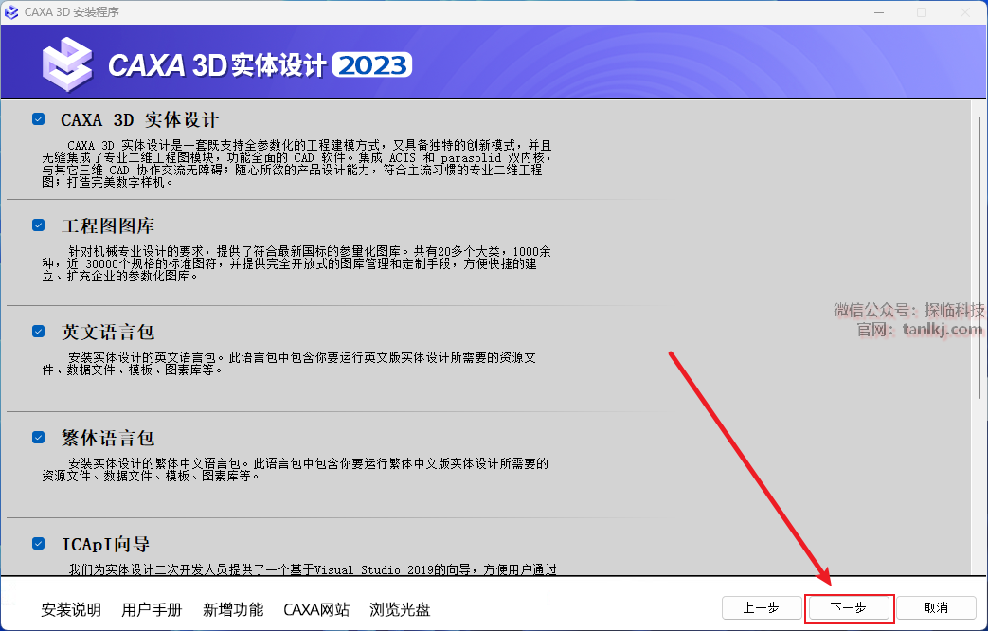Click the CAXA installer title bar icon
The image size is (988, 631).
coord(12,12)
